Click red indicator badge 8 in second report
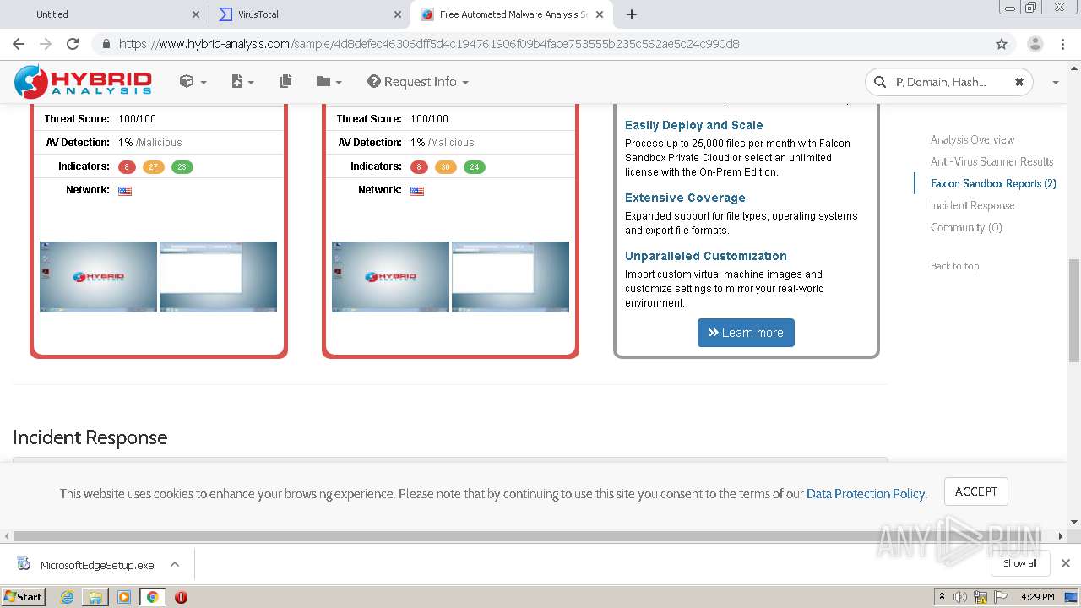Screen dimensions: 1081x608 tap(419, 167)
